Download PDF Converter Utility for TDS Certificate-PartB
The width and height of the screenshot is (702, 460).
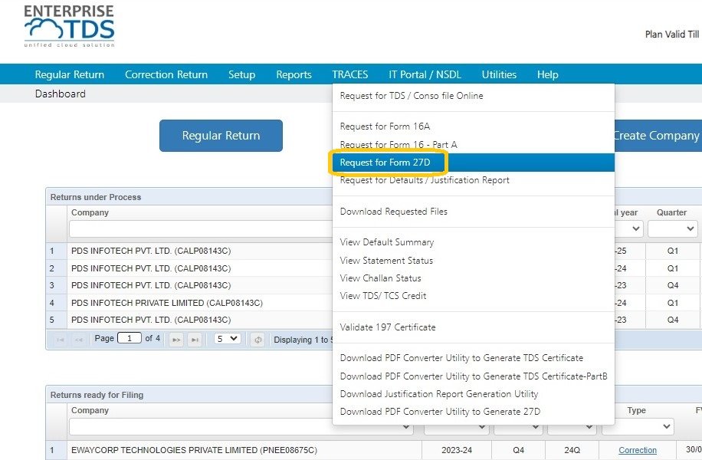(x=473, y=376)
